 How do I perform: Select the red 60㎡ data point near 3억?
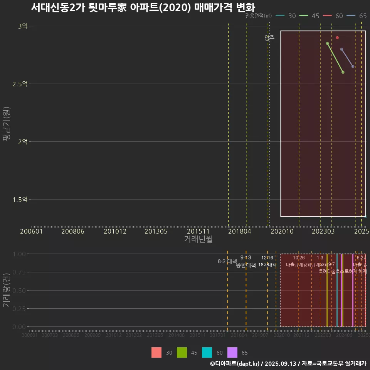(x=337, y=38)
